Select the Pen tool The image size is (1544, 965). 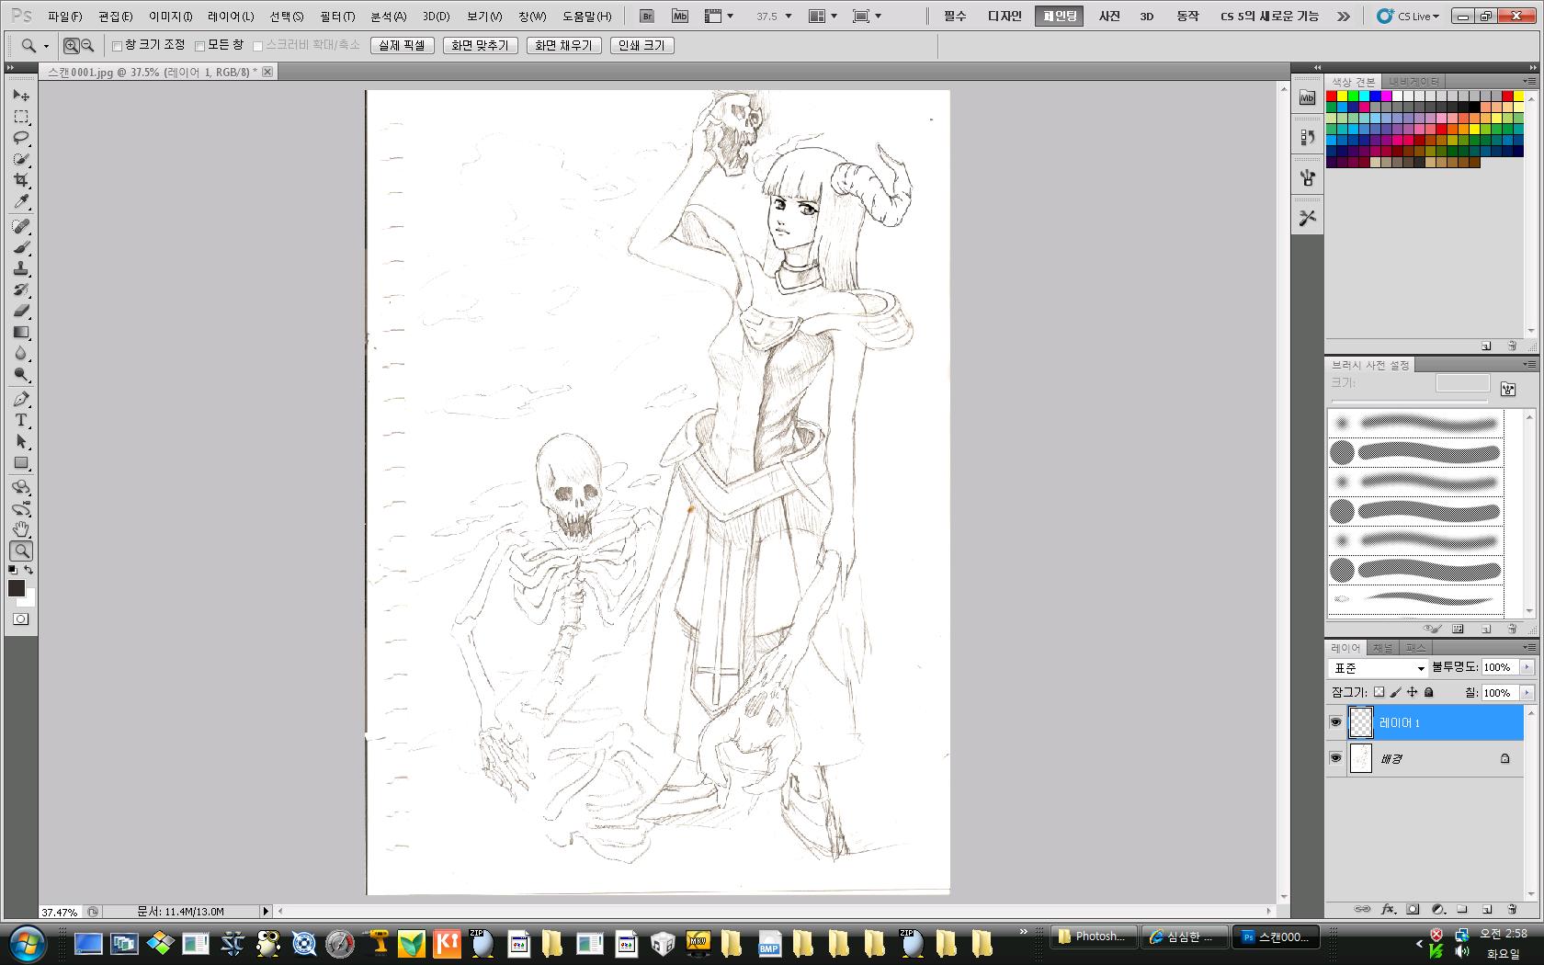pos(21,400)
